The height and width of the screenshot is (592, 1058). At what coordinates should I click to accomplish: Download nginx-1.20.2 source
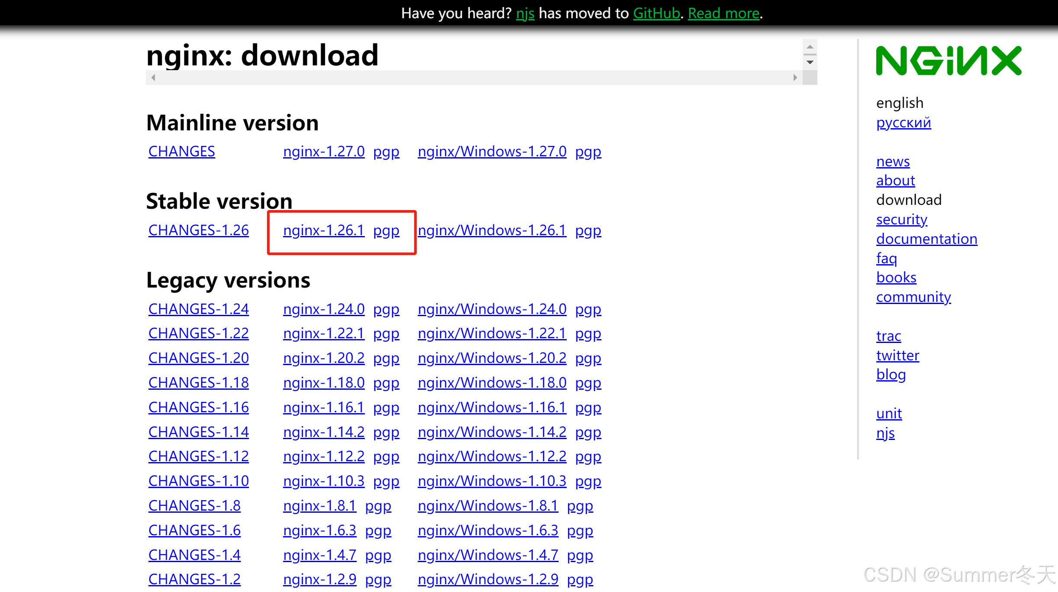click(x=324, y=358)
